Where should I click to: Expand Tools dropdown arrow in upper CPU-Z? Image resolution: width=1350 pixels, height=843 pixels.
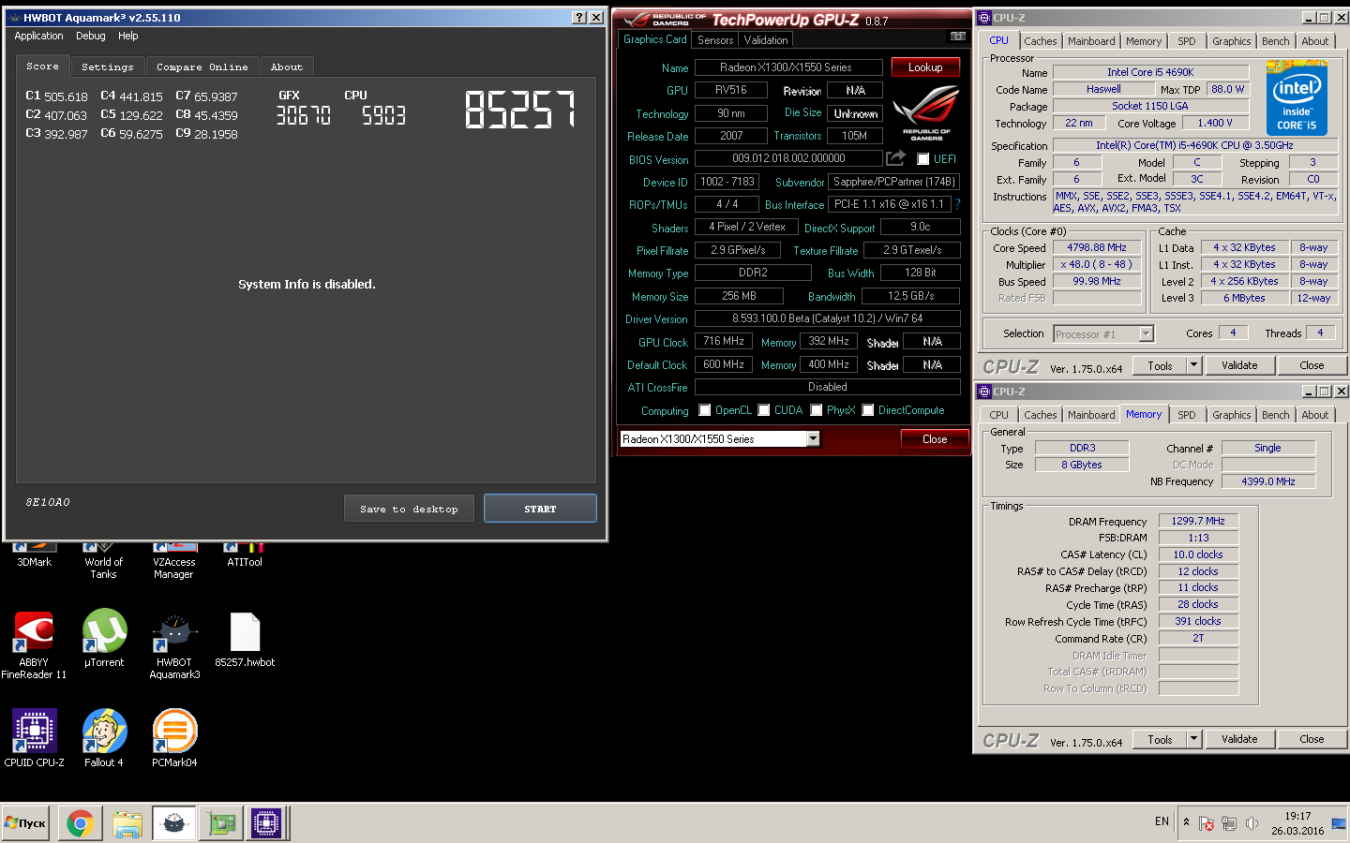1193,365
